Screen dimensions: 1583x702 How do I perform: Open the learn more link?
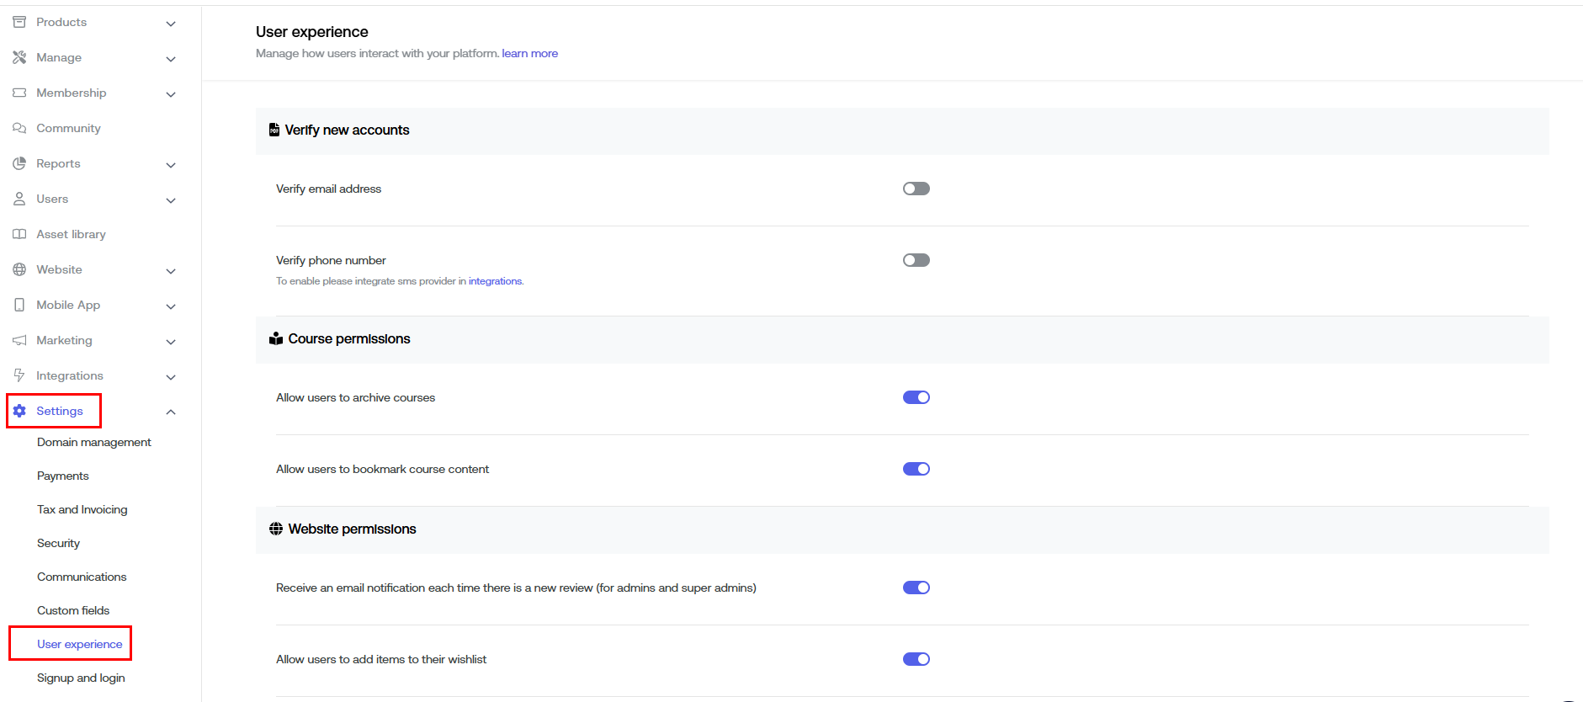click(x=529, y=53)
